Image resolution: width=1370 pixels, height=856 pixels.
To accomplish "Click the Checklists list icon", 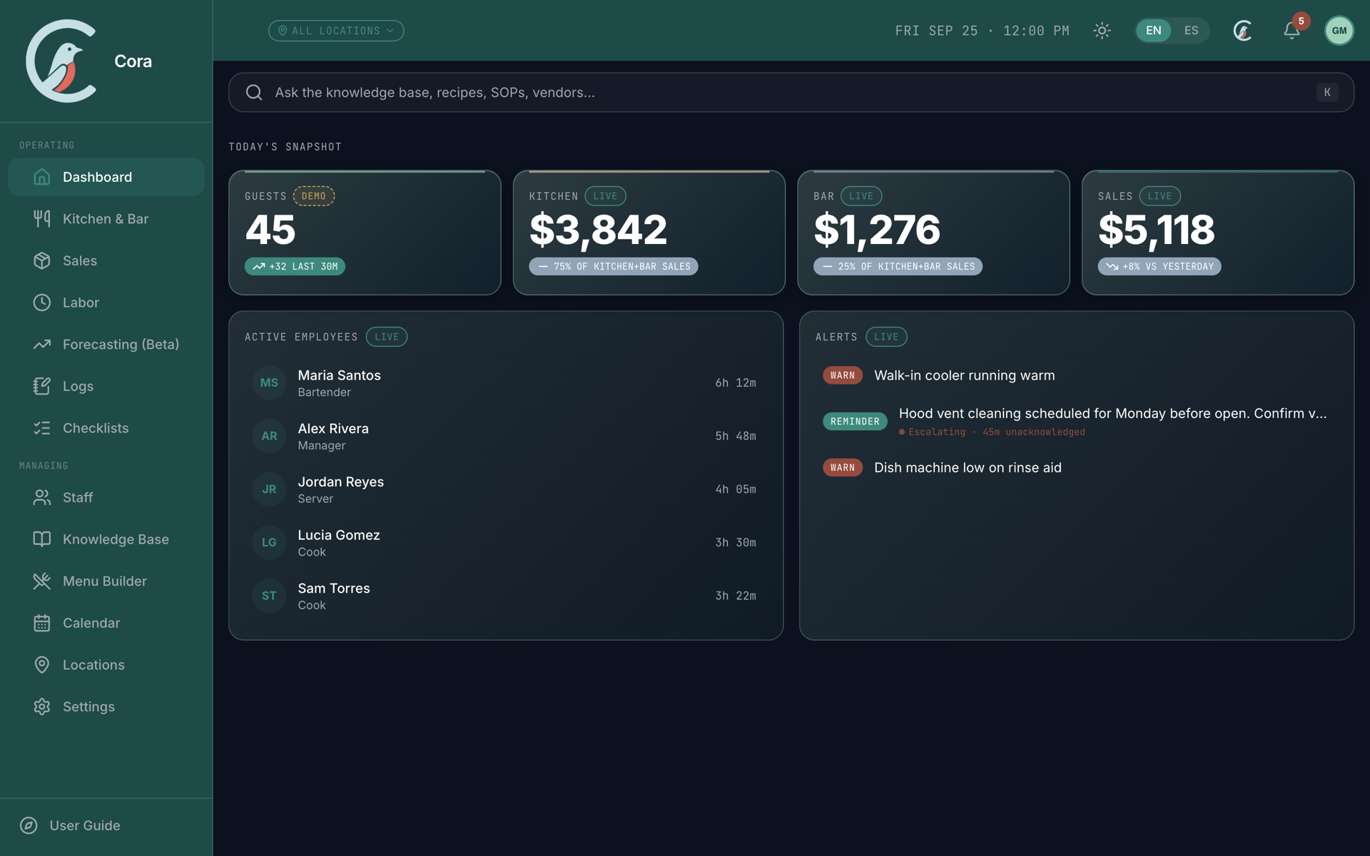I will [x=42, y=428].
